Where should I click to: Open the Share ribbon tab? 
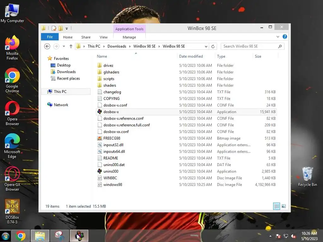[86, 37]
